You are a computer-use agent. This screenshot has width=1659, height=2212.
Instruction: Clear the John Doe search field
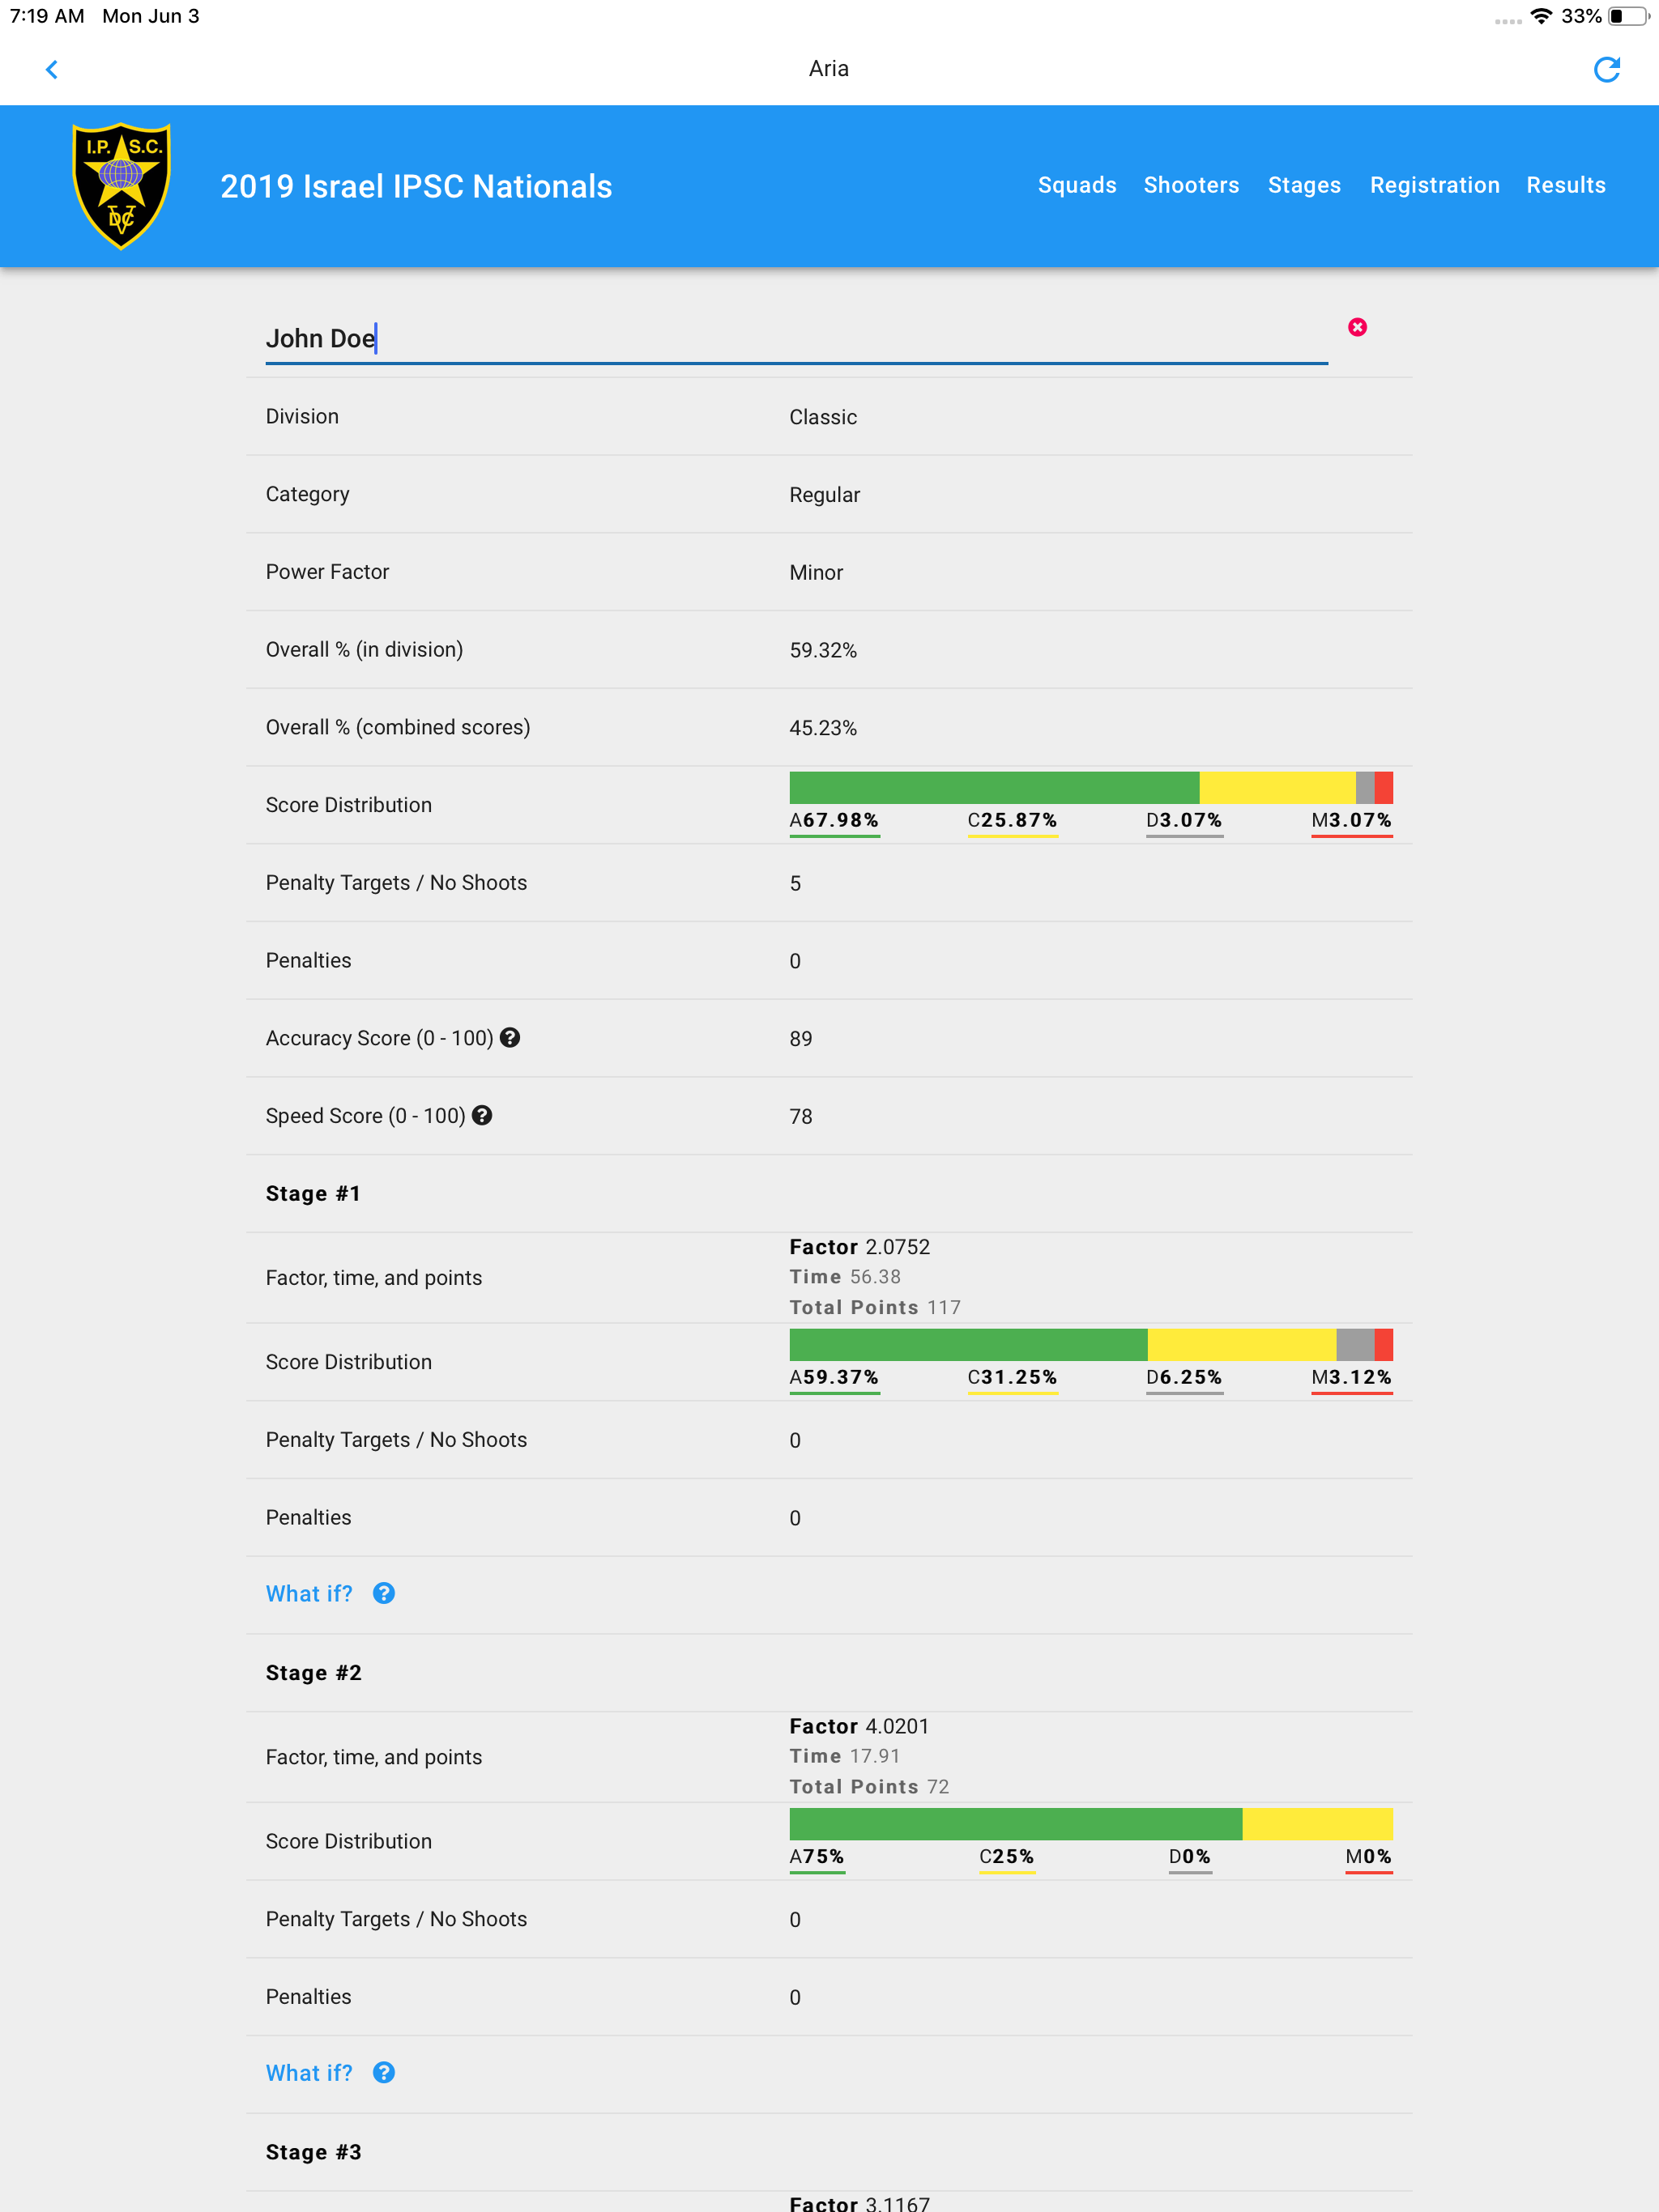(1357, 327)
